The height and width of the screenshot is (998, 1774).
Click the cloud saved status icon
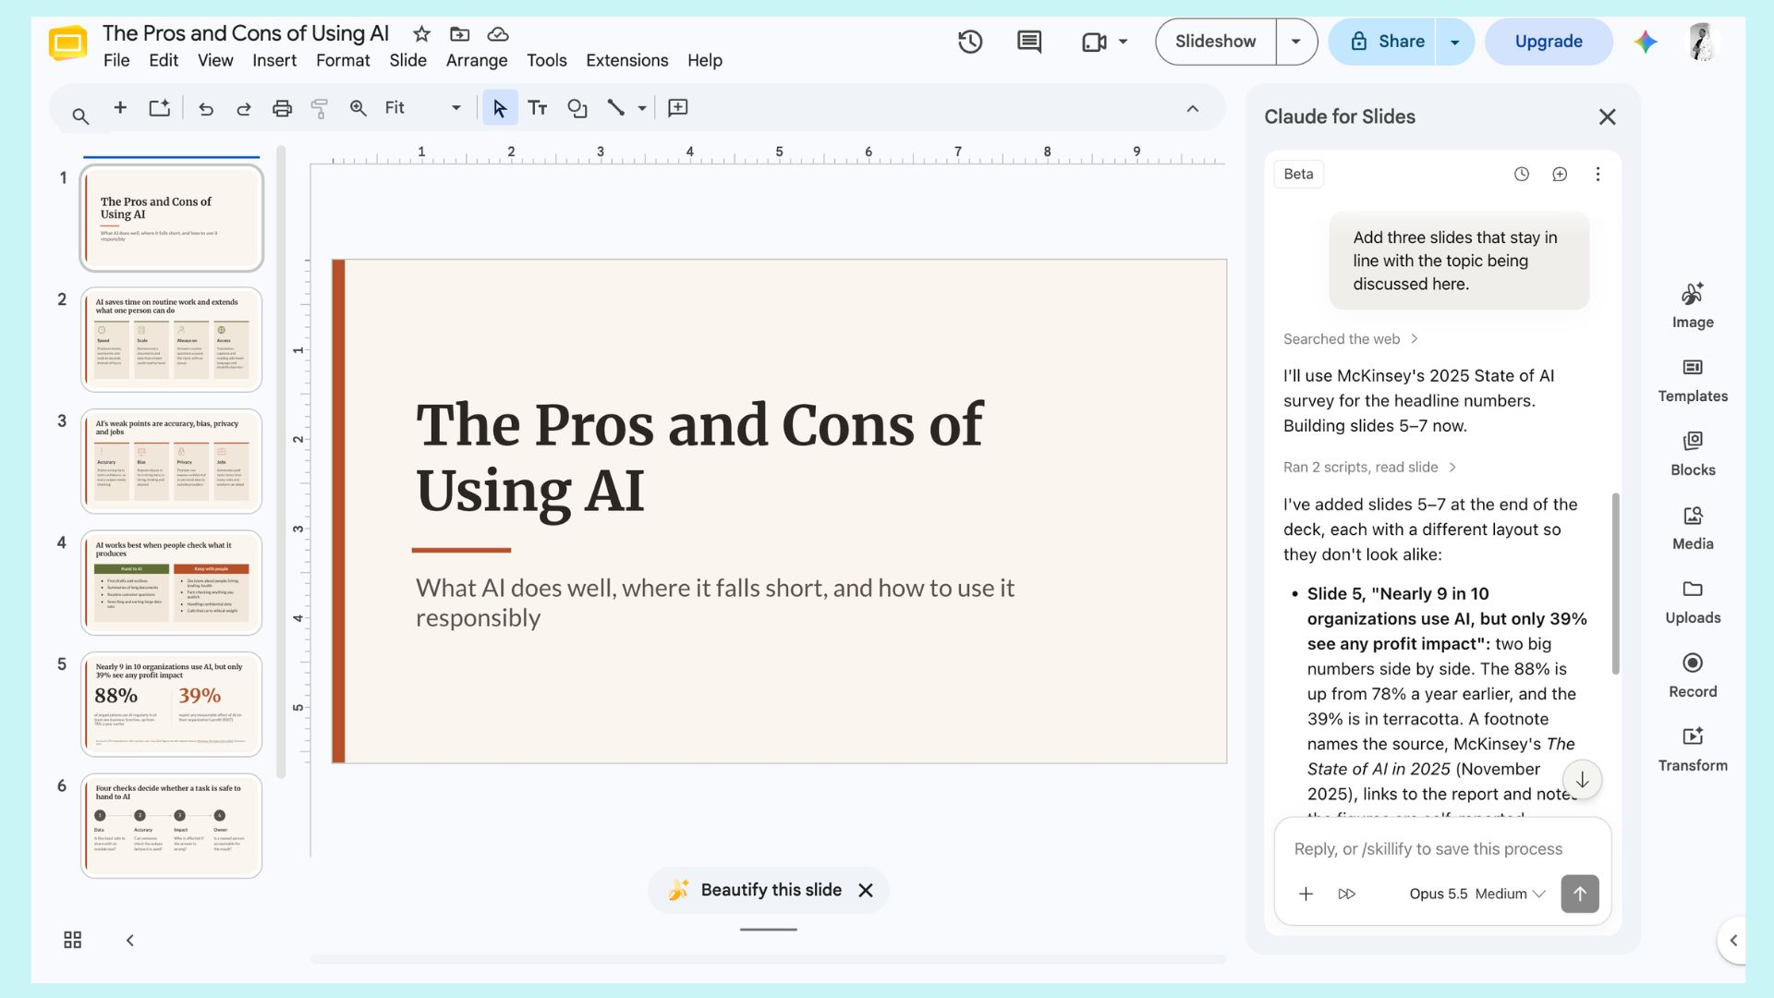click(x=498, y=34)
